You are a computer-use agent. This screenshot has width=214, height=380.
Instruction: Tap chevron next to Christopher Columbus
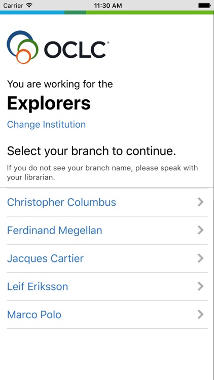200,202
